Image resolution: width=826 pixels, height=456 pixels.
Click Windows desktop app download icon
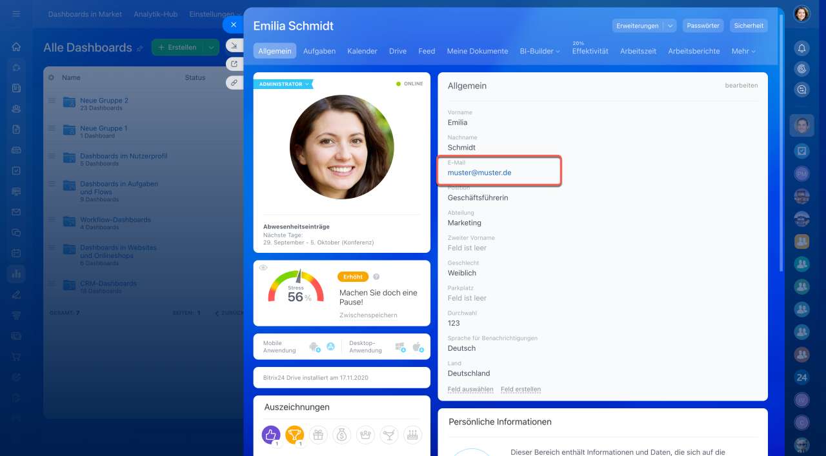400,347
